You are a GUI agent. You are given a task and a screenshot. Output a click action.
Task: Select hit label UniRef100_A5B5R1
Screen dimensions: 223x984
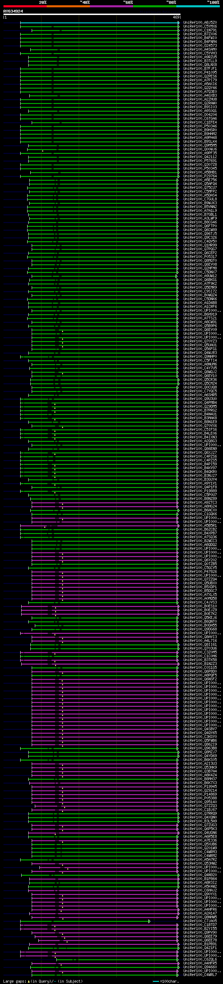click(x=200, y=525)
